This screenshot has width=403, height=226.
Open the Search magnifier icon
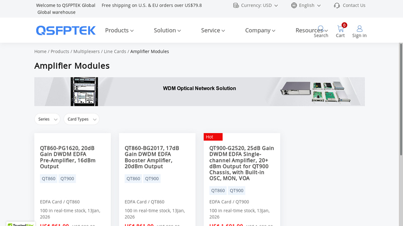pos(320,28)
